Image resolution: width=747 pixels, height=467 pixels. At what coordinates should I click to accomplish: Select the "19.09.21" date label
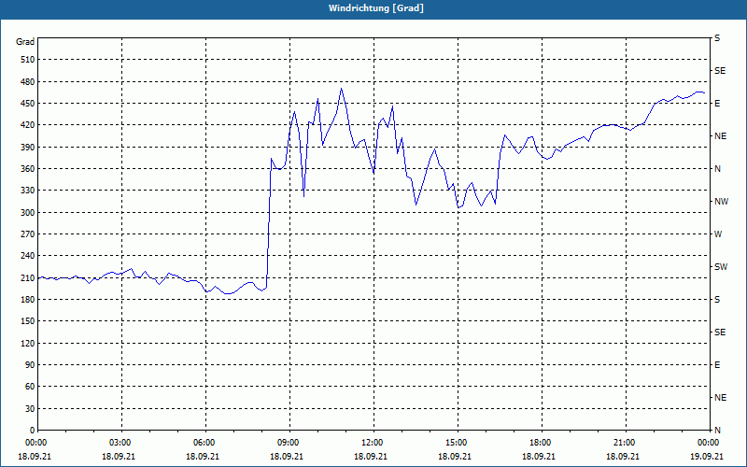707,457
